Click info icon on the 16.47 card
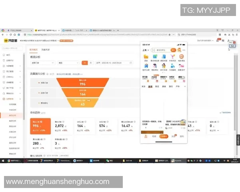Viewport: 240px width, 192px height. pyautogui.click(x=134, y=122)
